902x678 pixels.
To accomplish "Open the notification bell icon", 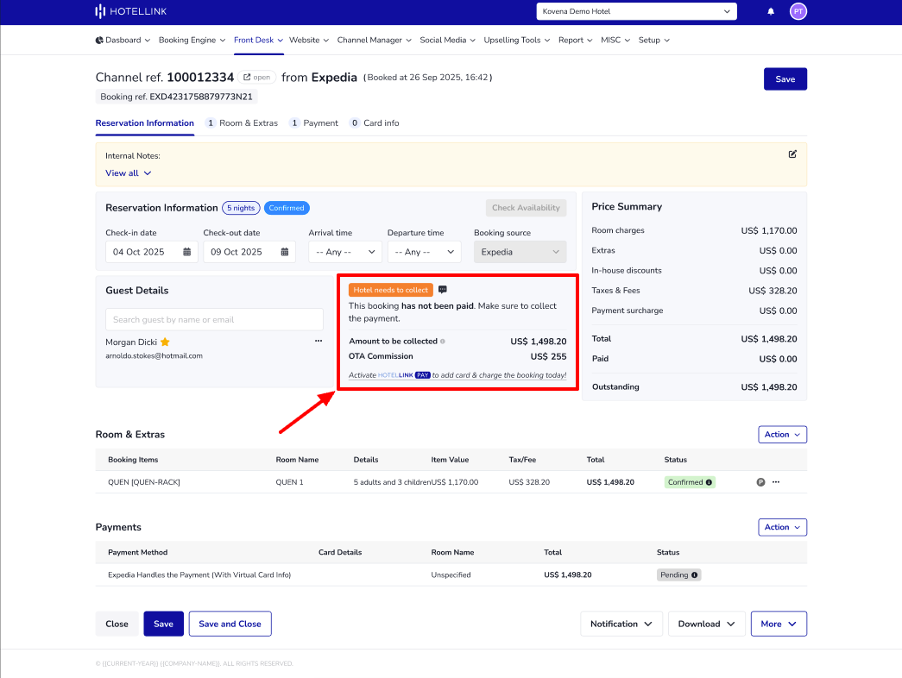I will click(x=770, y=11).
